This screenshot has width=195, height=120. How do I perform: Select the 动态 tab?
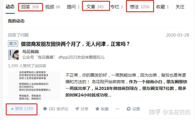(10, 7)
